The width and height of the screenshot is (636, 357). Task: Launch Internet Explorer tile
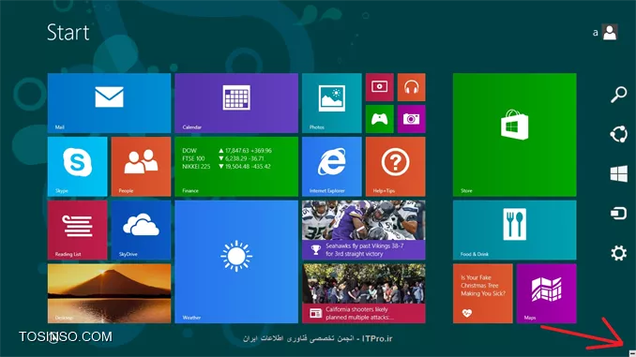tap(332, 167)
